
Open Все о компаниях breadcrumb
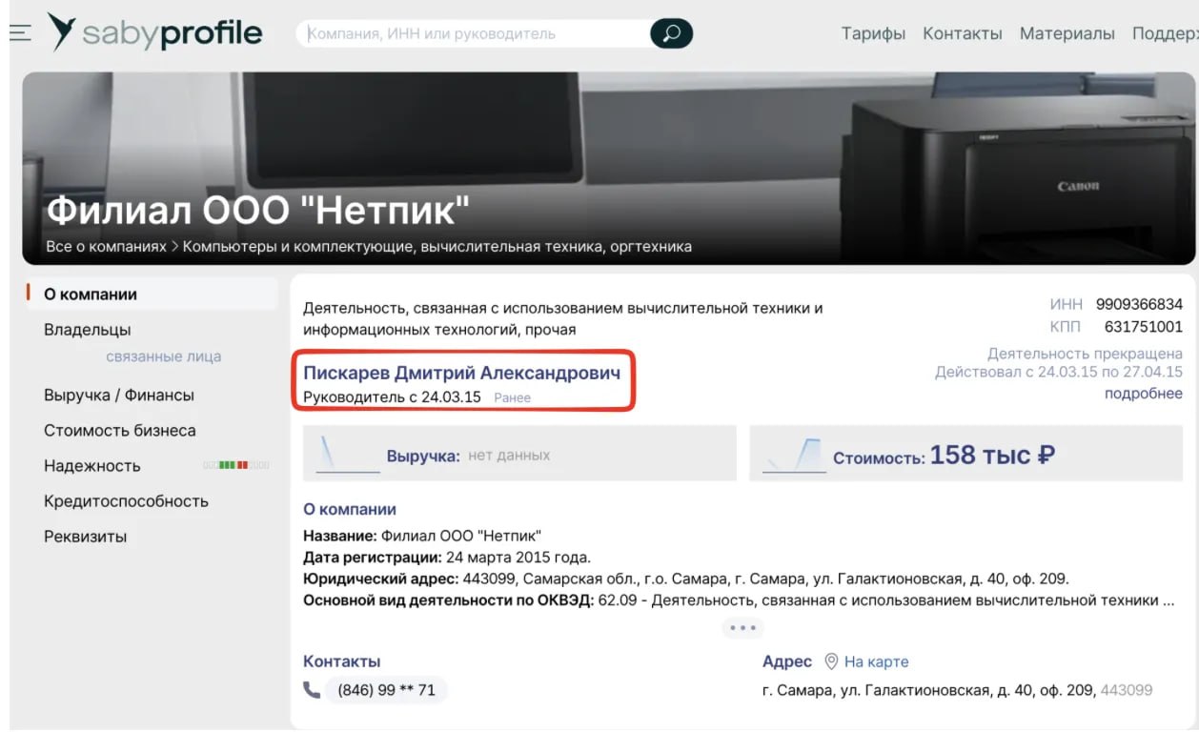click(106, 246)
